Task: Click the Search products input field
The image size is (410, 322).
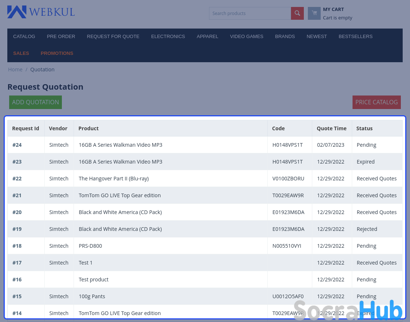Action: pyautogui.click(x=250, y=14)
